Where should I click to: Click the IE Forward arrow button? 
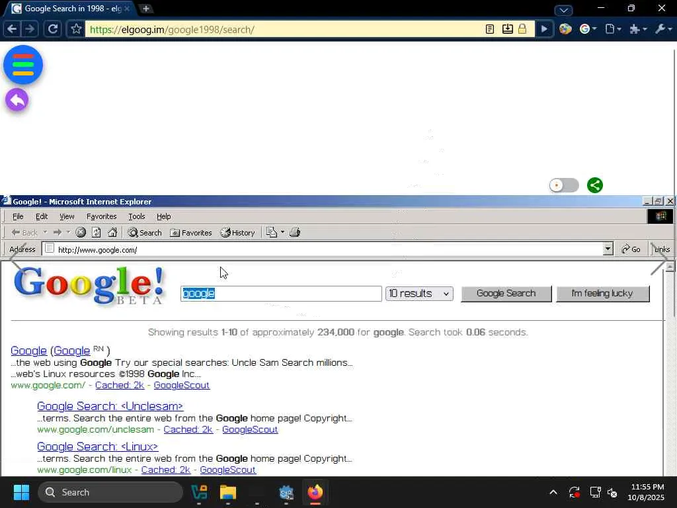click(x=57, y=232)
